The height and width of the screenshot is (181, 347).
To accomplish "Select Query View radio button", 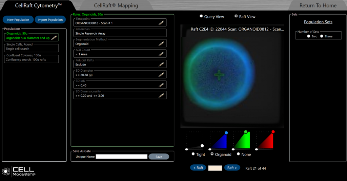I will click(201, 16).
